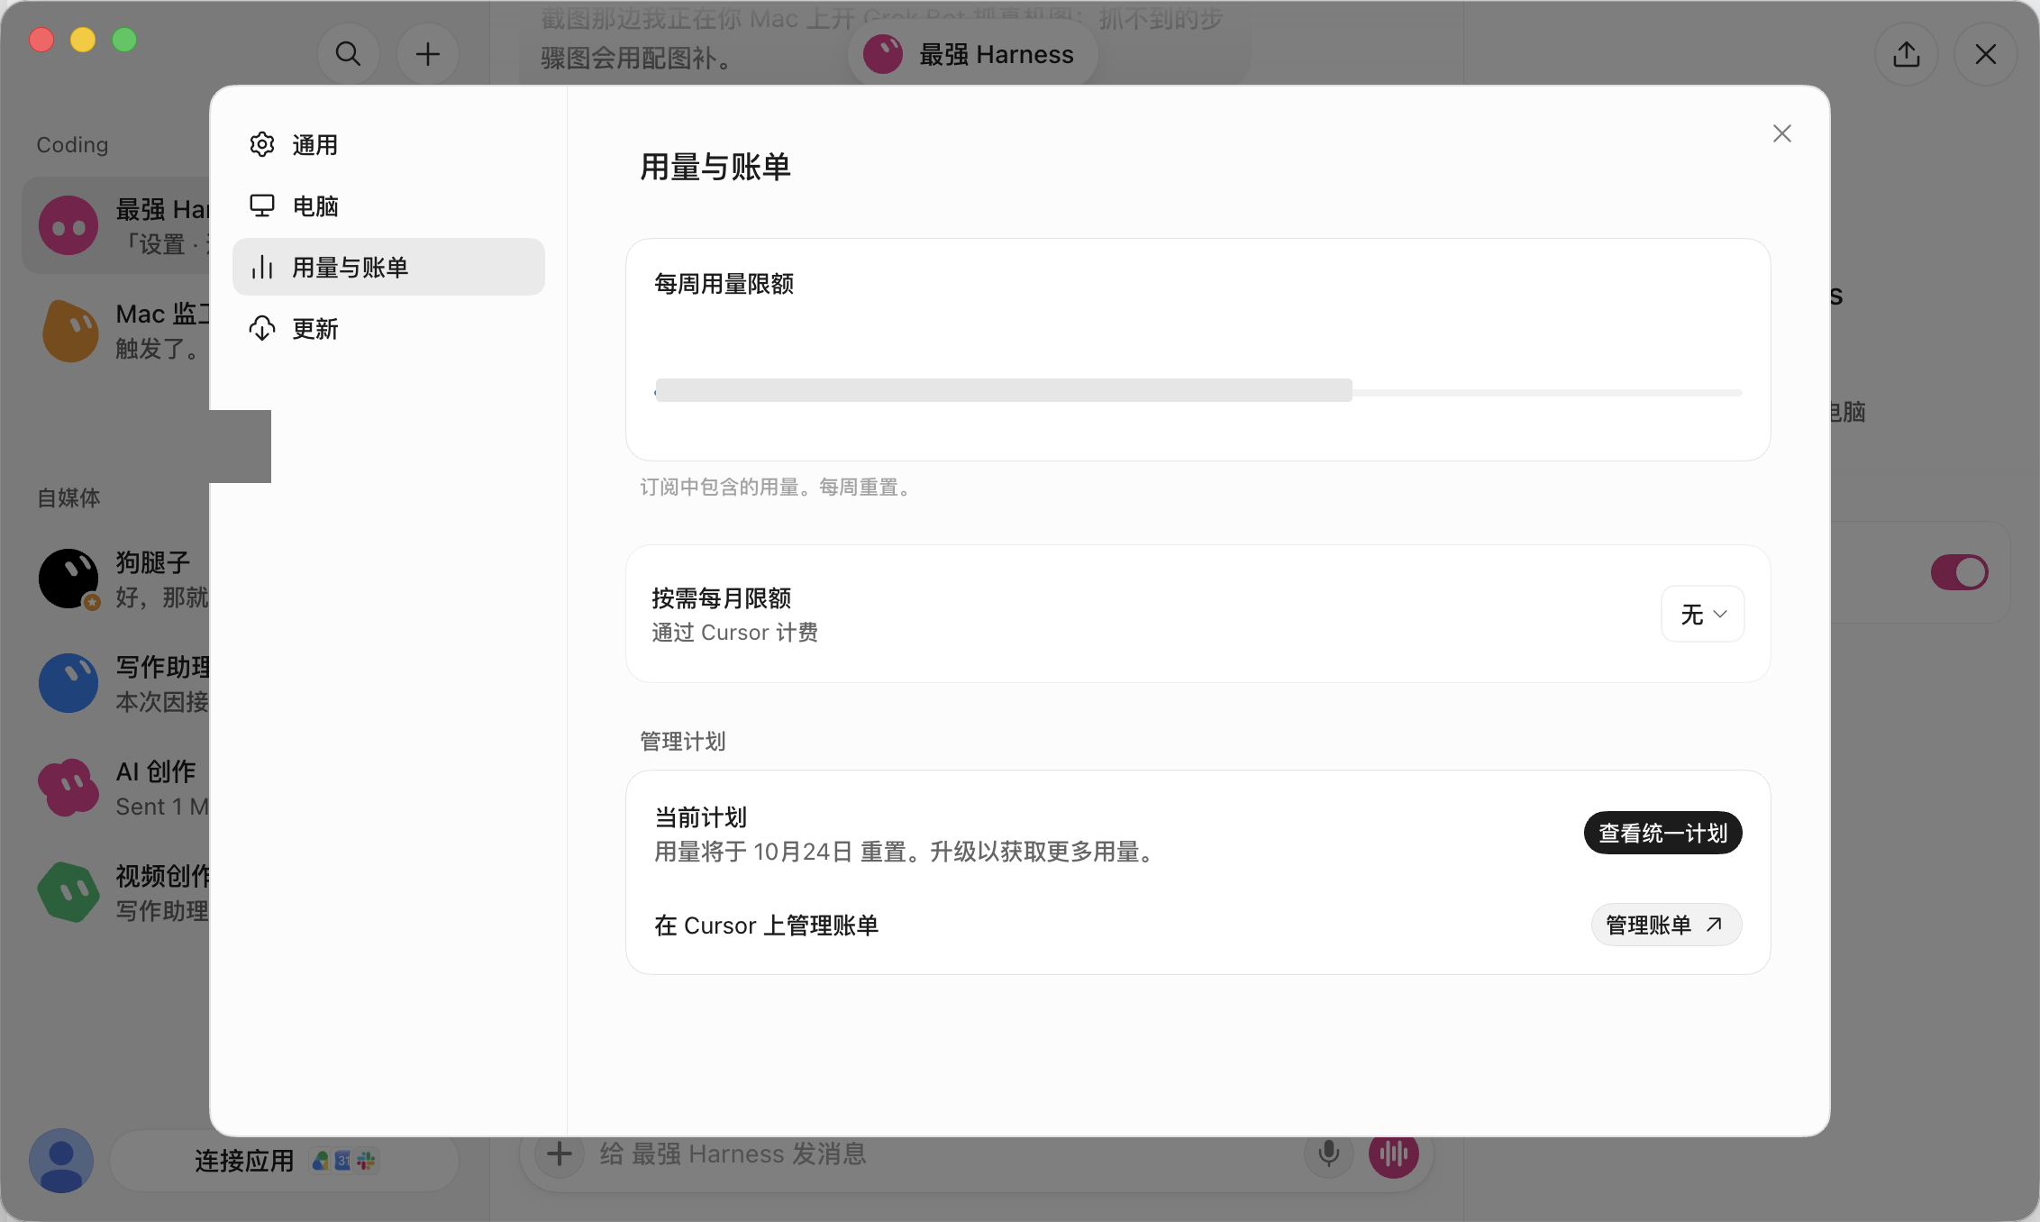Click the user profile avatar at bottom left
2040x1222 pixels.
(61, 1161)
